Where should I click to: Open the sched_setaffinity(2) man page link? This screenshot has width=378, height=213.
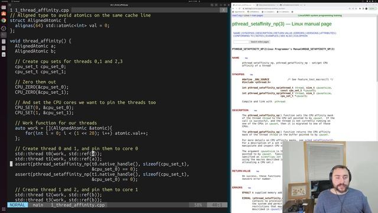[x=319, y=140]
